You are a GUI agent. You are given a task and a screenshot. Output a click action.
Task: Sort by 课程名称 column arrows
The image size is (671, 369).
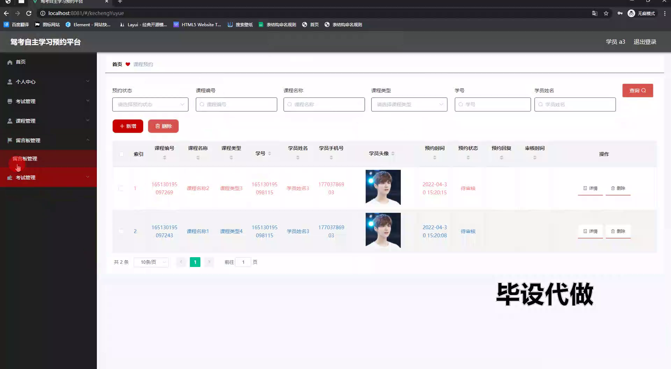click(x=198, y=158)
